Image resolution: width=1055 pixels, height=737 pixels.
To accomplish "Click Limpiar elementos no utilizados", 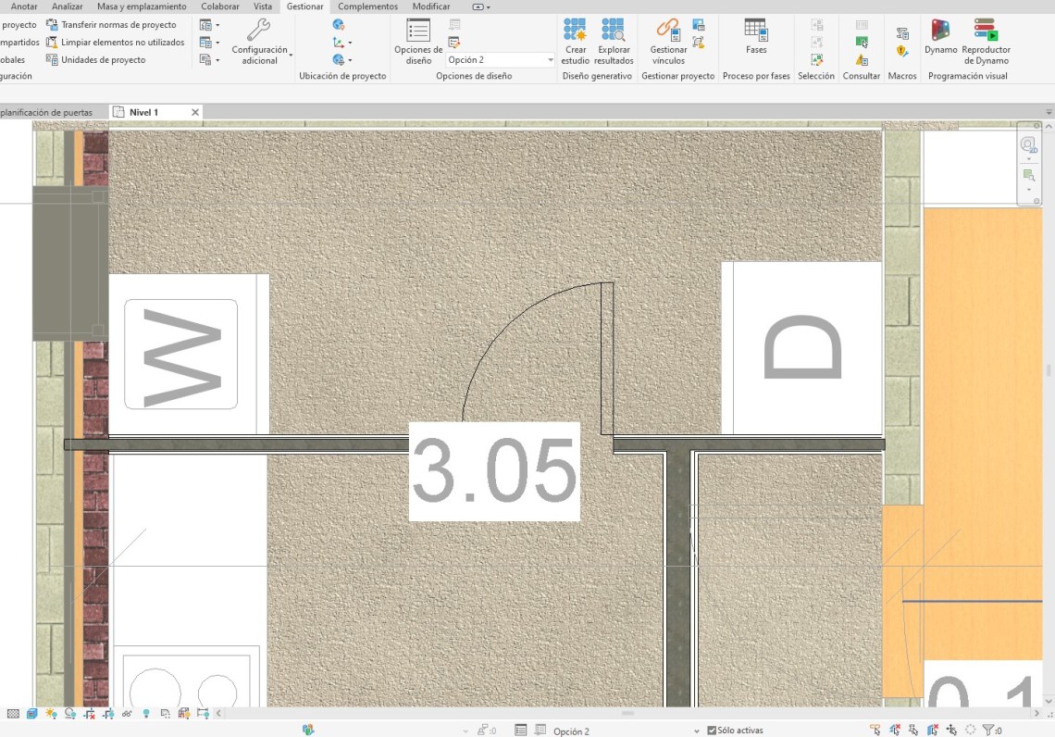I will [122, 43].
